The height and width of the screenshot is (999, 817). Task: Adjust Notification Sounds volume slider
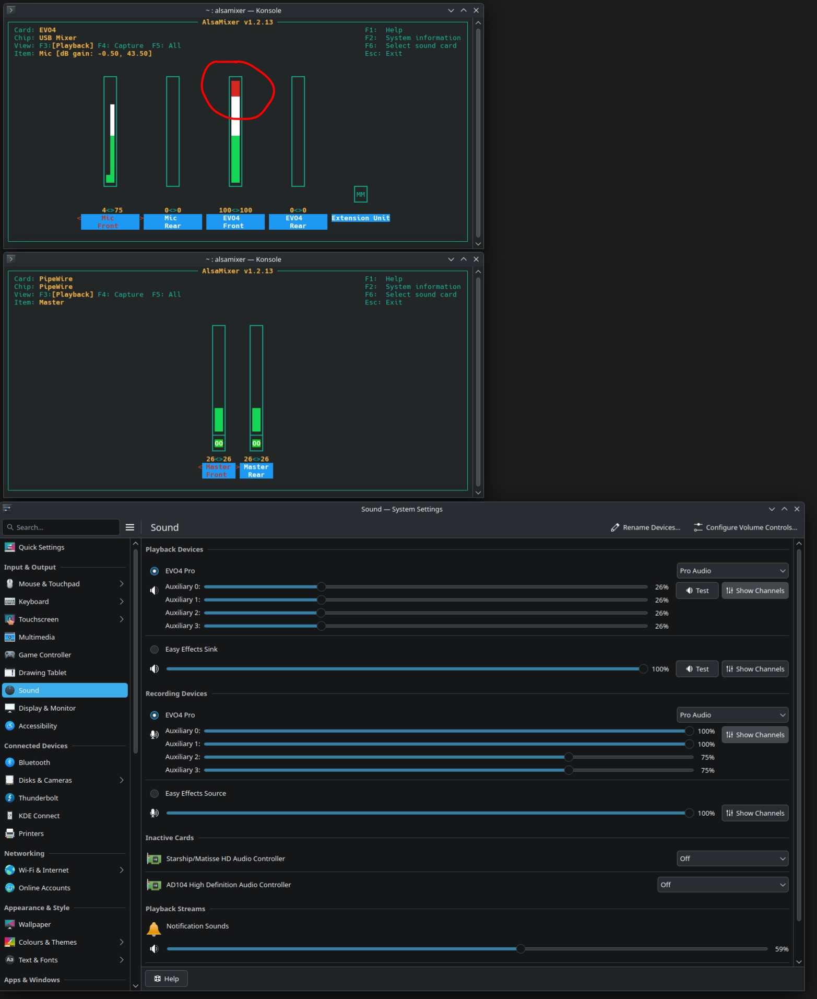tap(467, 948)
